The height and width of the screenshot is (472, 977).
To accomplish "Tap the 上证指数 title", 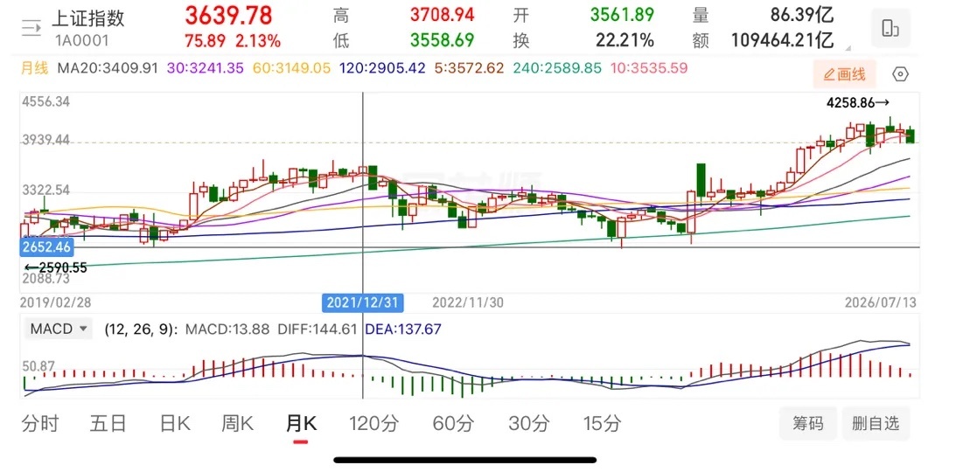I will pyautogui.click(x=87, y=18).
